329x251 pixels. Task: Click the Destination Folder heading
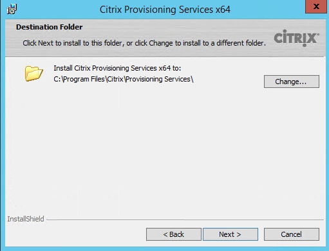click(50, 27)
